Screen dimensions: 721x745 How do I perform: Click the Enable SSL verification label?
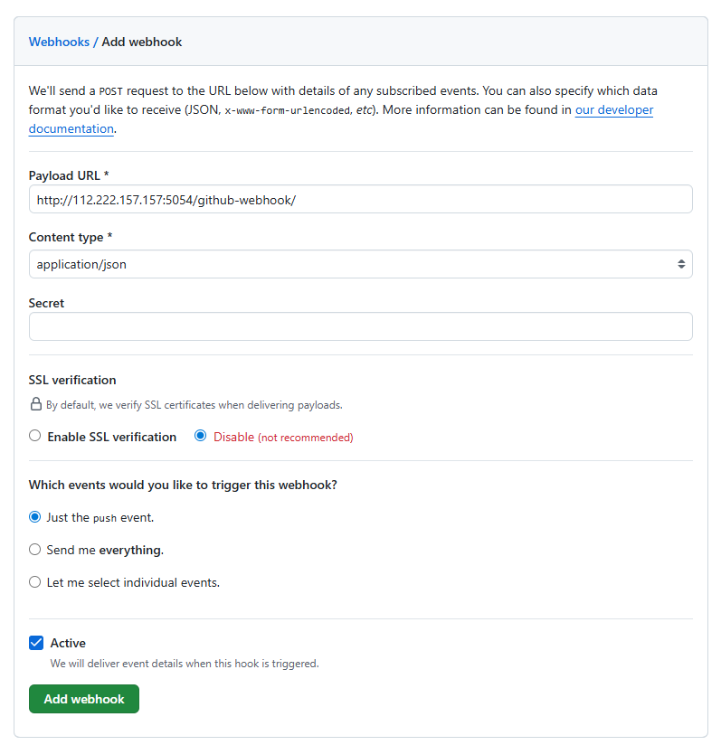[111, 437]
